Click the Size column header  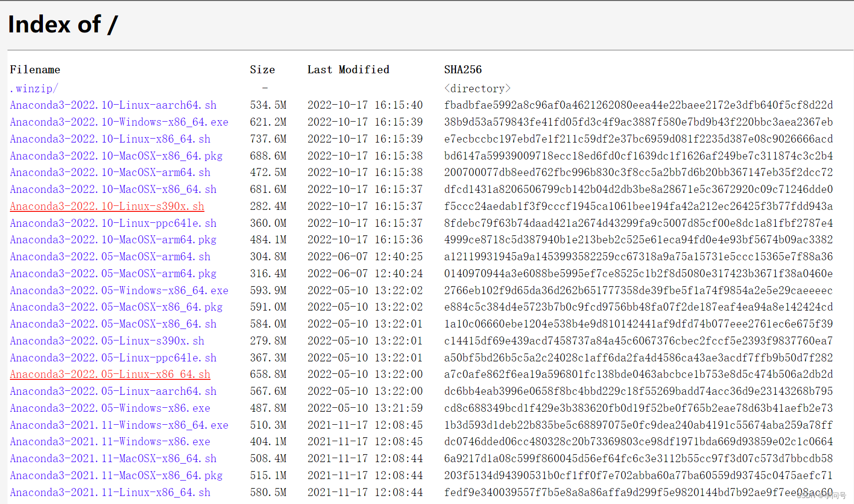tap(262, 70)
